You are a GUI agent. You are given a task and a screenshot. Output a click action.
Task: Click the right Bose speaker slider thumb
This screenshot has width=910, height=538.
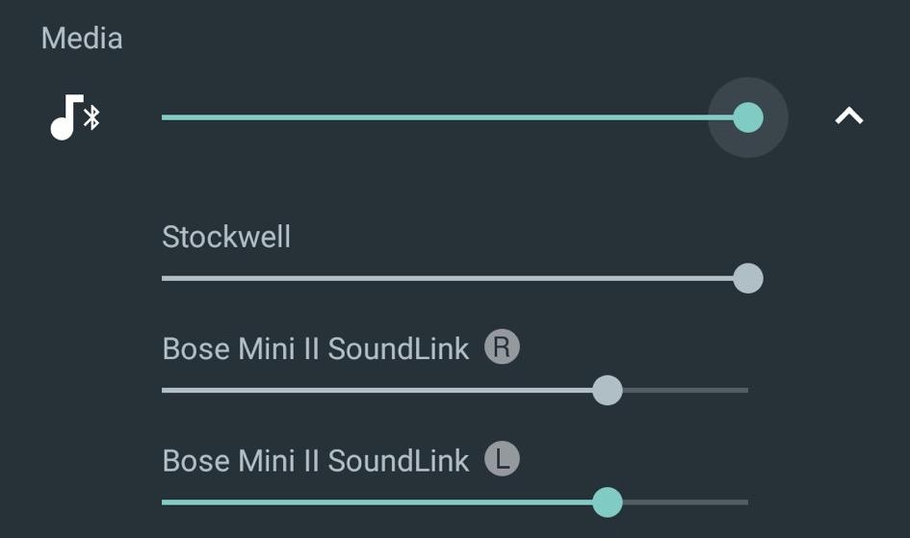click(608, 390)
